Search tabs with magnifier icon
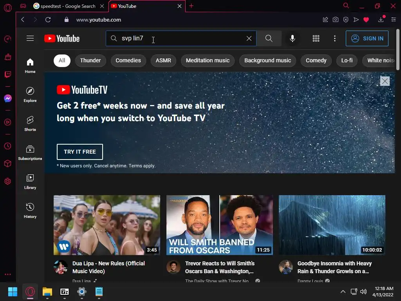 [346, 5]
